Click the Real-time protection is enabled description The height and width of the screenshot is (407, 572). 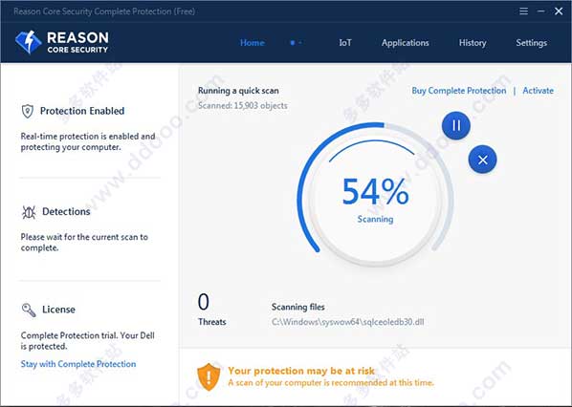coord(88,141)
